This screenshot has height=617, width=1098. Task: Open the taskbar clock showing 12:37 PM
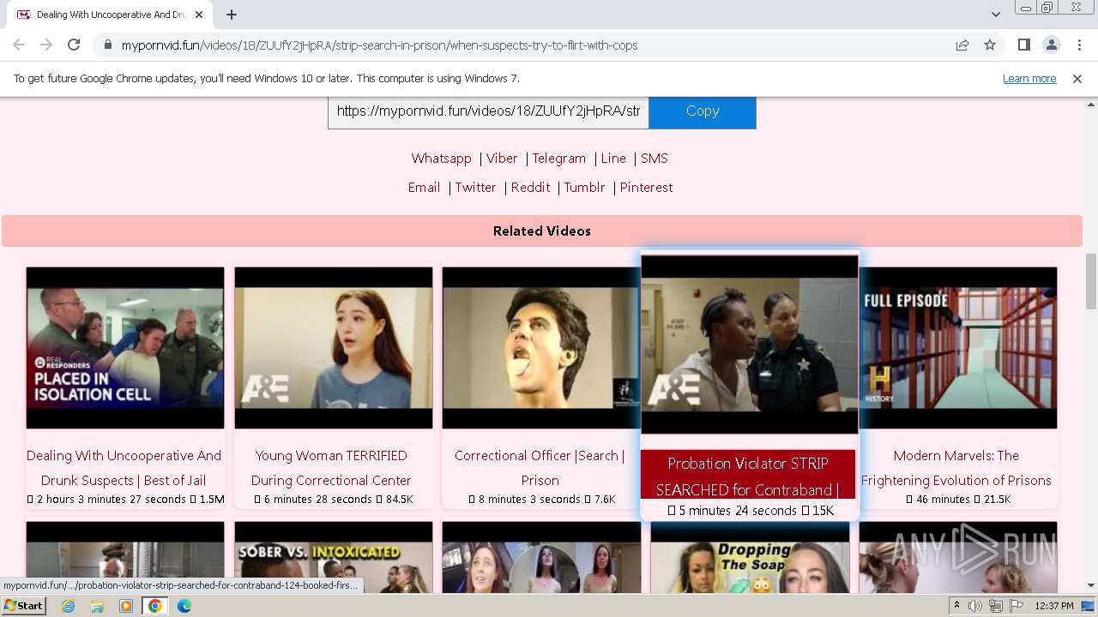1054,606
